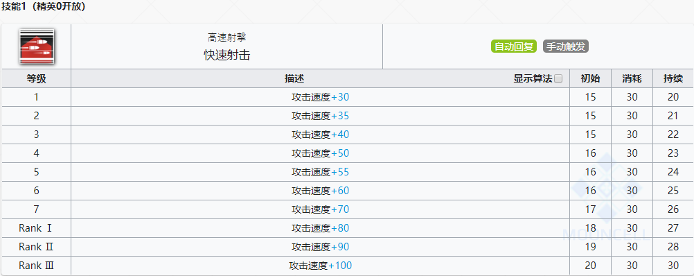This screenshot has width=694, height=276.
Task: Select description 攻击速度+70
Action: 321,209
